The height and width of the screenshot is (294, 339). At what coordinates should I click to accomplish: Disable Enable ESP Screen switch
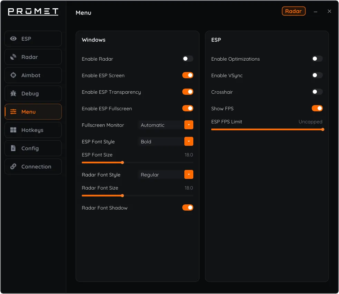(x=188, y=75)
